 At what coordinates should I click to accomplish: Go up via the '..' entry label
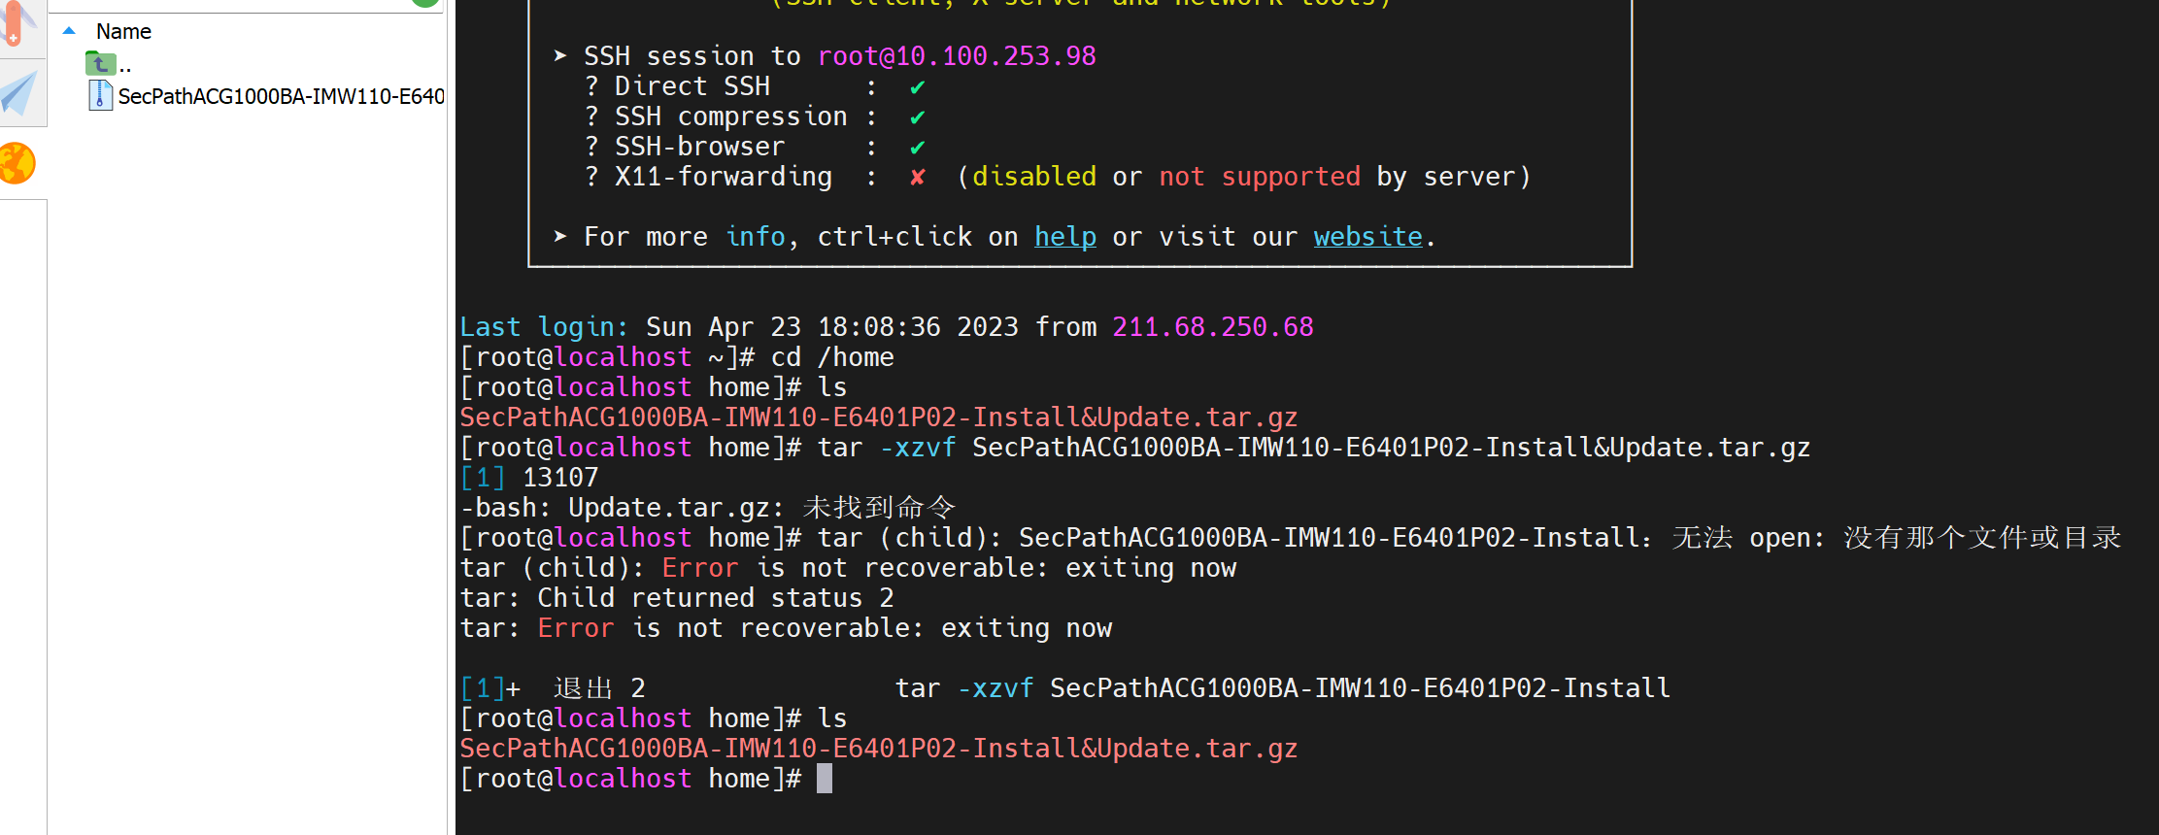point(125,66)
